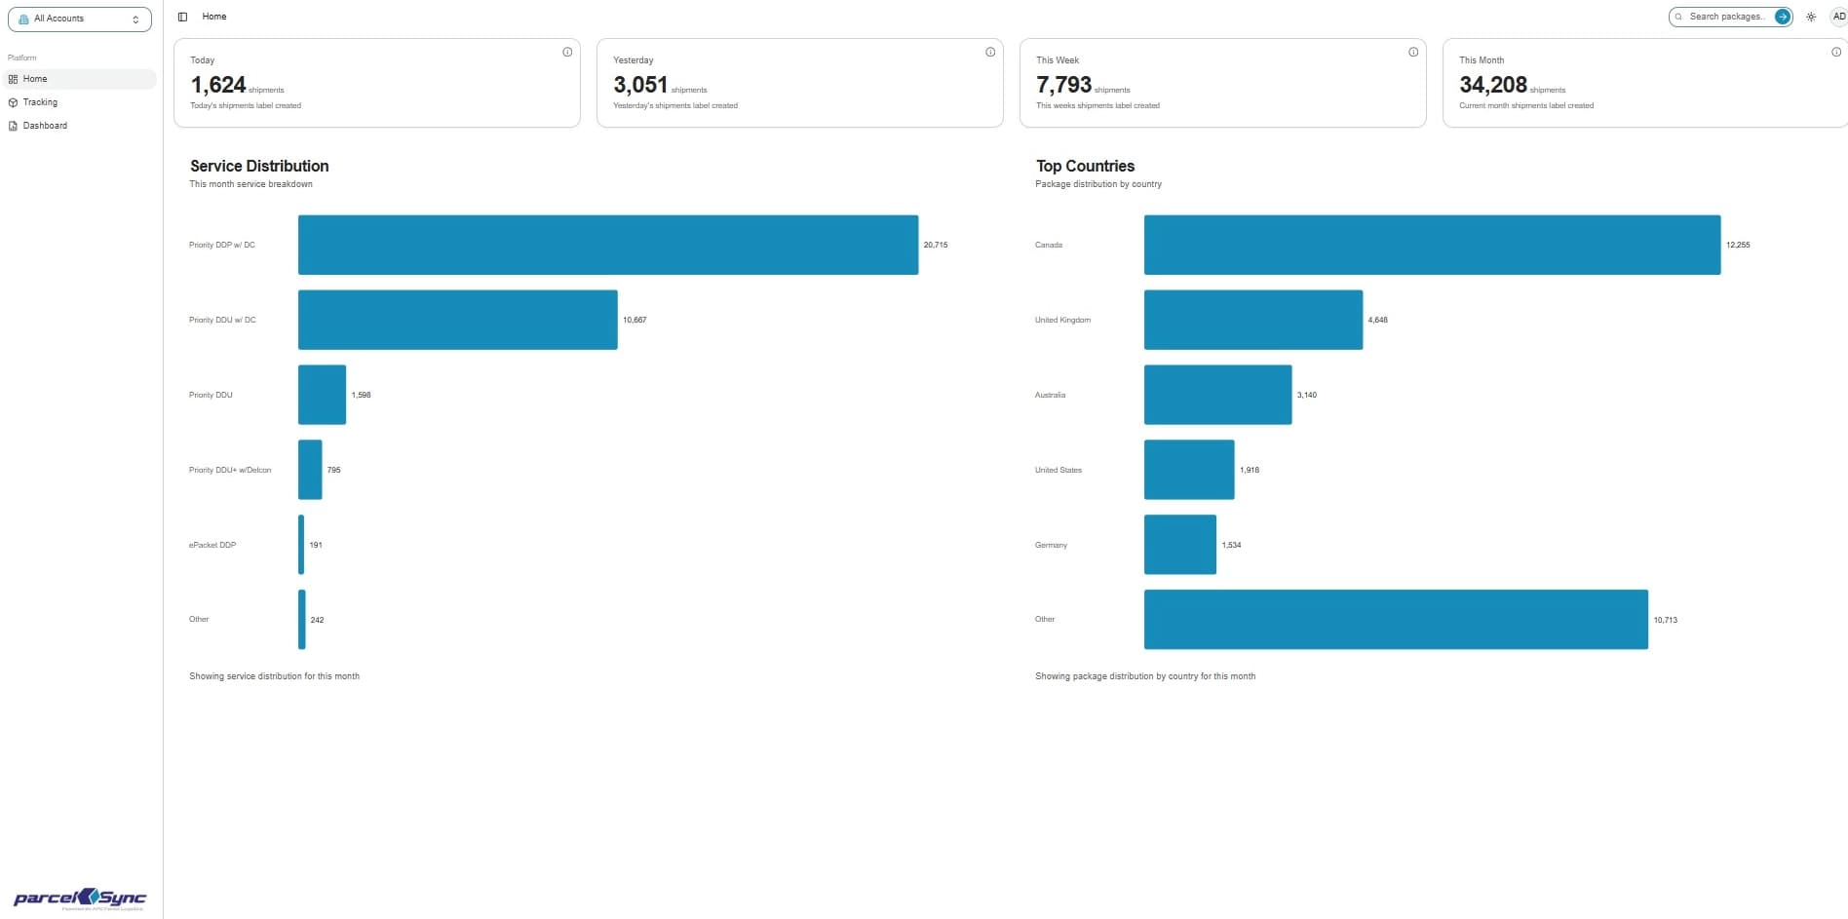1848x919 pixels.
Task: Click the Canada bar in Top Countries
Action: coord(1433,245)
